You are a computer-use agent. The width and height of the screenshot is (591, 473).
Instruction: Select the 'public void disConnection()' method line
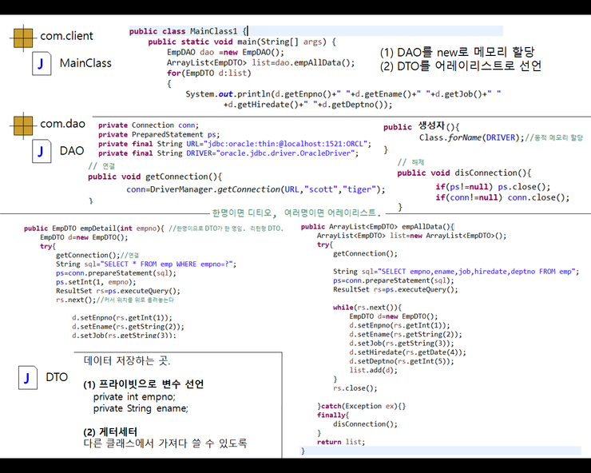click(x=463, y=173)
